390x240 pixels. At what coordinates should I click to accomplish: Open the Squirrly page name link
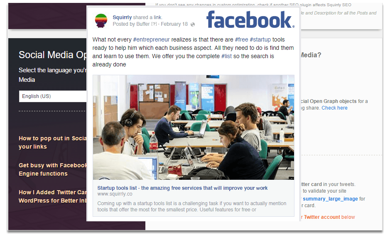122,17
